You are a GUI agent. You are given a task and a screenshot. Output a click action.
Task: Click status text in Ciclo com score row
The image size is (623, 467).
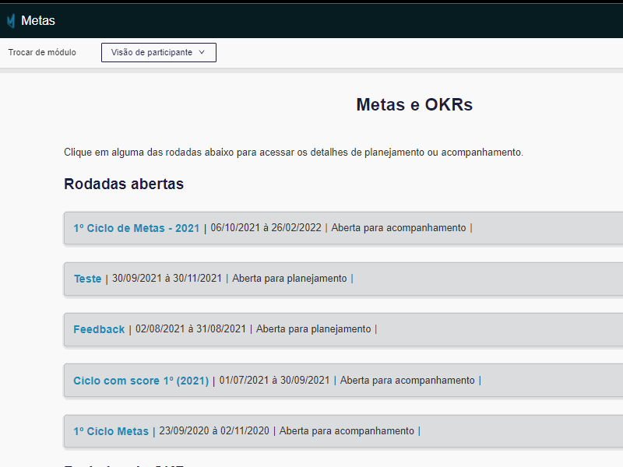(407, 381)
